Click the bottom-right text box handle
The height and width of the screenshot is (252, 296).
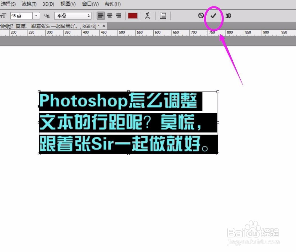[218, 154]
